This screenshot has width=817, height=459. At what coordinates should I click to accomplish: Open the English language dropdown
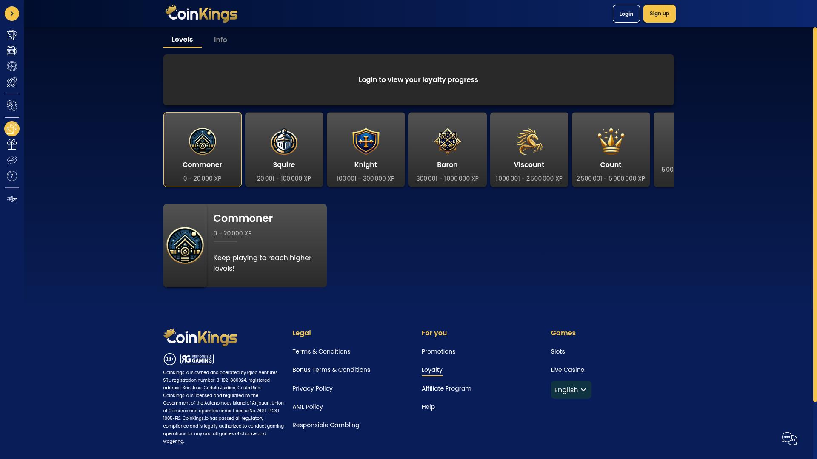click(x=570, y=390)
